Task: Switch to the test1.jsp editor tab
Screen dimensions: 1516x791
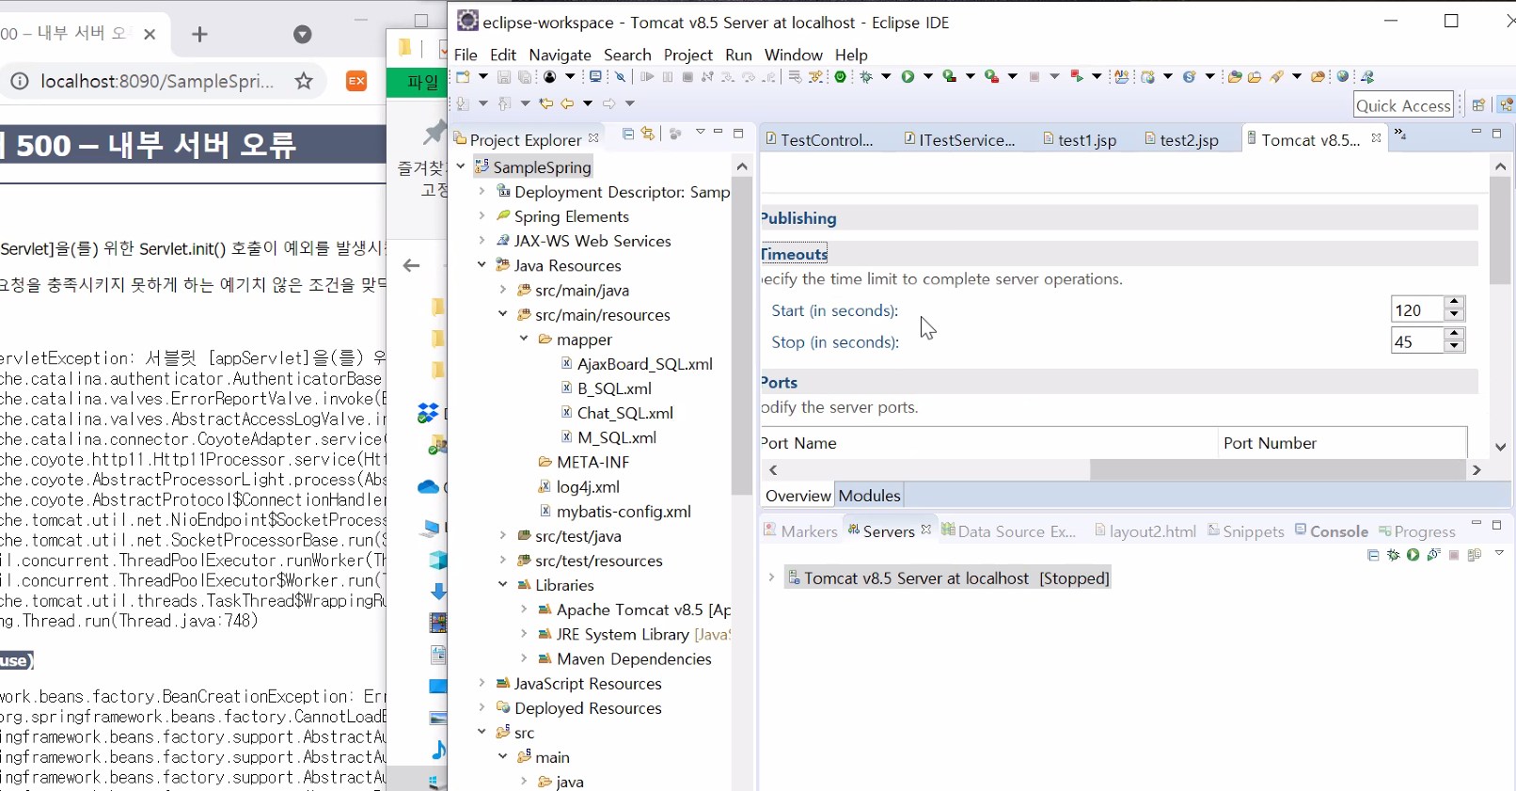Action: tap(1080, 140)
